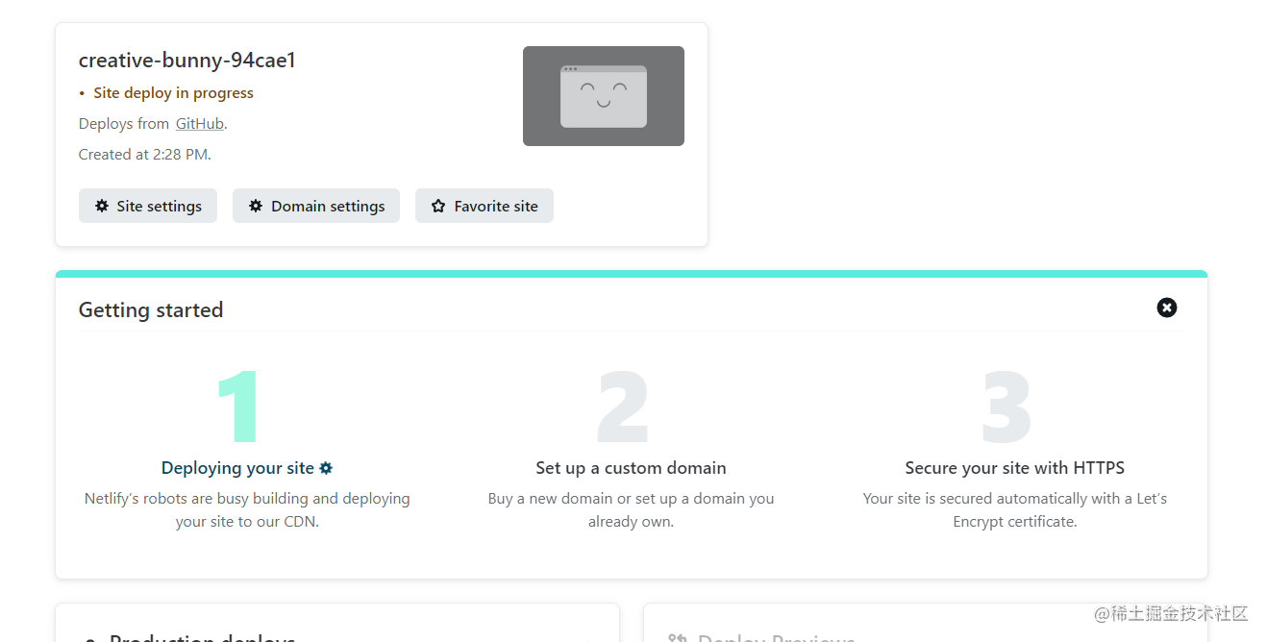Open Domain settings
This screenshot has height=642, width=1267.
(x=315, y=206)
